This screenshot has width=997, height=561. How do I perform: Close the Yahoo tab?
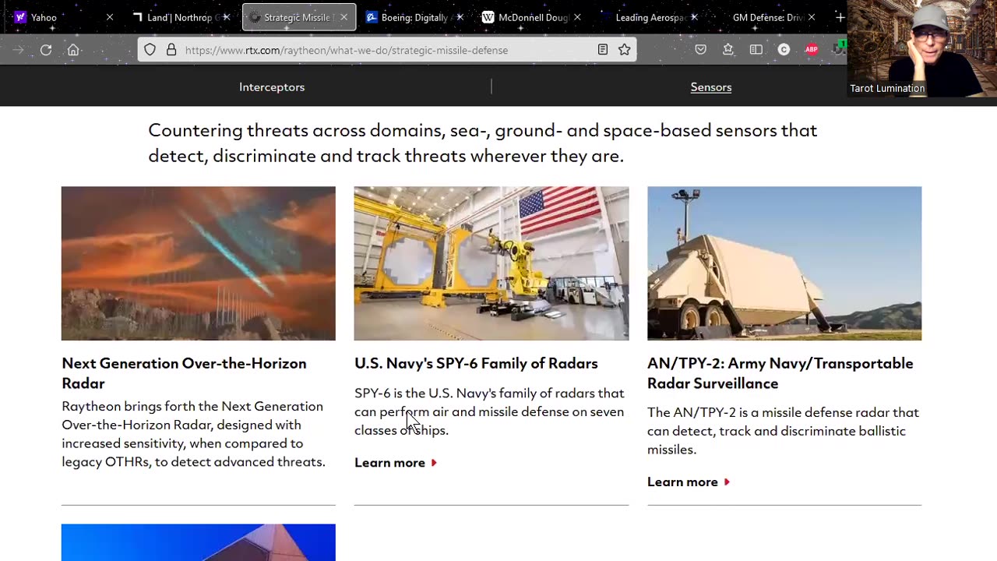pyautogui.click(x=110, y=17)
